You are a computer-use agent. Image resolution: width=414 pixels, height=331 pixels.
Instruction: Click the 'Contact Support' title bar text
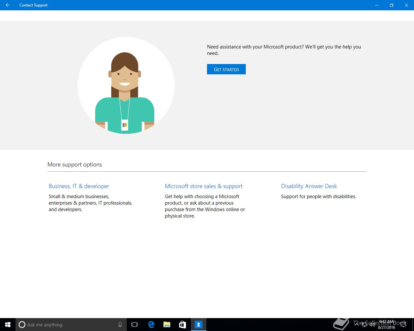[33, 5]
